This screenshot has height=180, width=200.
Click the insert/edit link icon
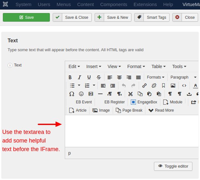click(144, 86)
